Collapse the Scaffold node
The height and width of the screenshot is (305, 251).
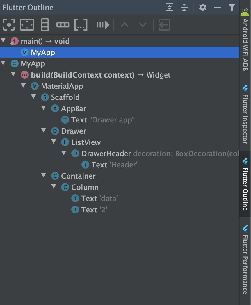tap(34, 97)
